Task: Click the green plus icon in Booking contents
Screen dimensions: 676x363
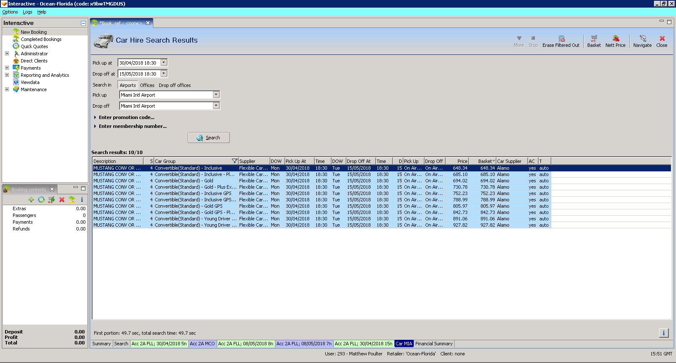Action: tap(31, 200)
